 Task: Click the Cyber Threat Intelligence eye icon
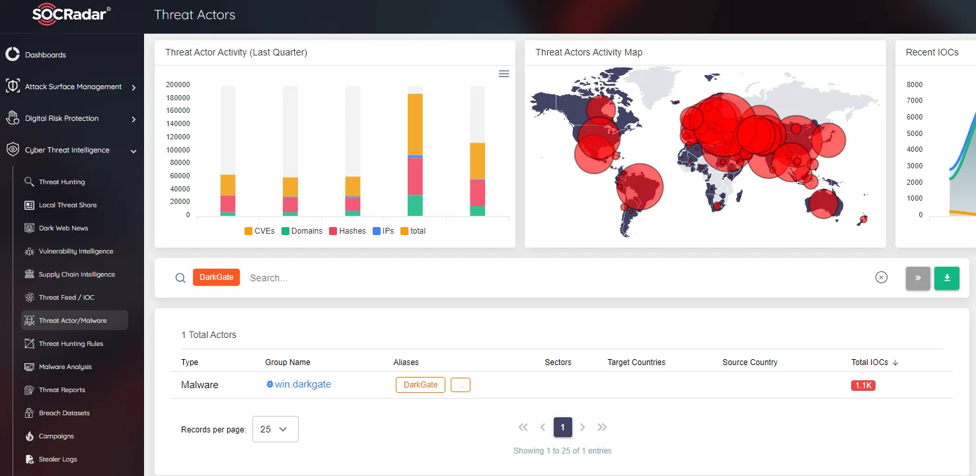13,150
